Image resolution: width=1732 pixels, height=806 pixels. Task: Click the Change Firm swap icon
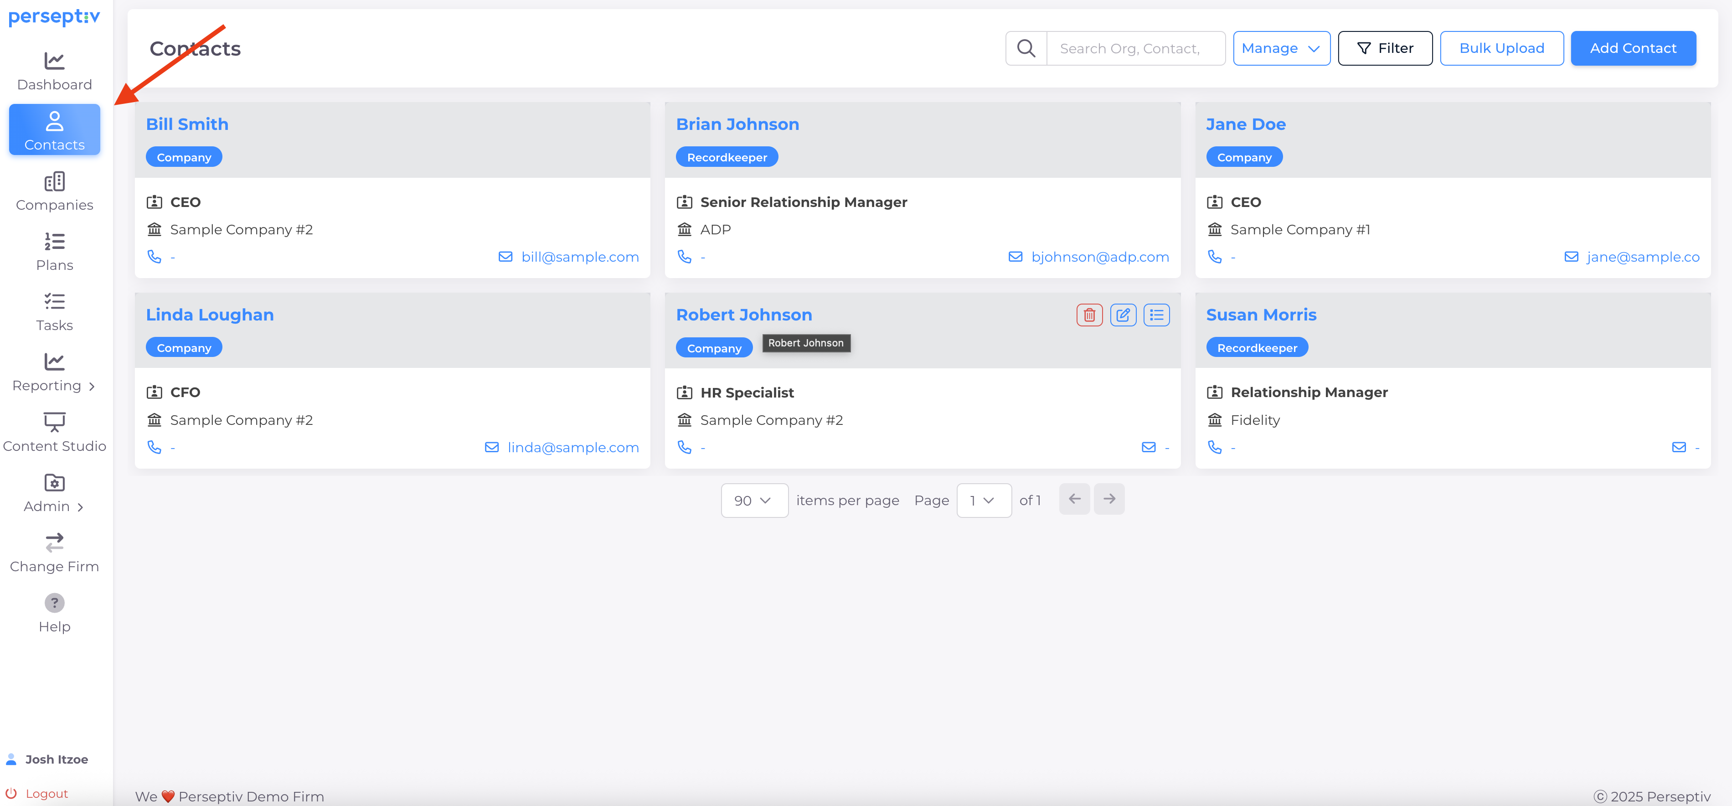[54, 542]
